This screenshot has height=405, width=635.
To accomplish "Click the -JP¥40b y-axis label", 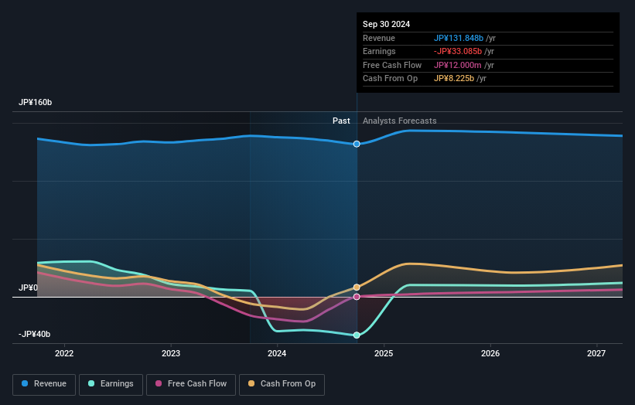I will coord(35,334).
